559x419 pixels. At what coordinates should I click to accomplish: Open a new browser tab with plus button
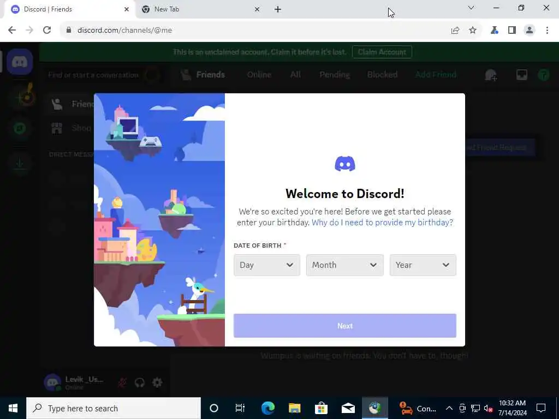pyautogui.click(x=278, y=9)
